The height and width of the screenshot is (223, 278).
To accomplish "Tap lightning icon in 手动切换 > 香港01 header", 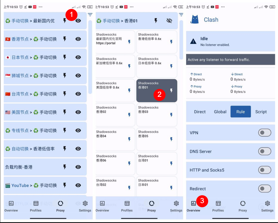I will (x=156, y=21).
